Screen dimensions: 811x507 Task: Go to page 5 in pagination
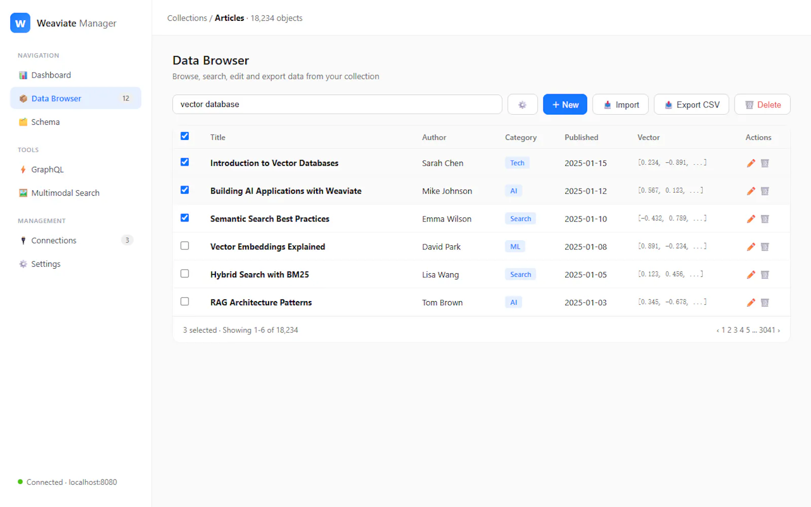coord(748,330)
